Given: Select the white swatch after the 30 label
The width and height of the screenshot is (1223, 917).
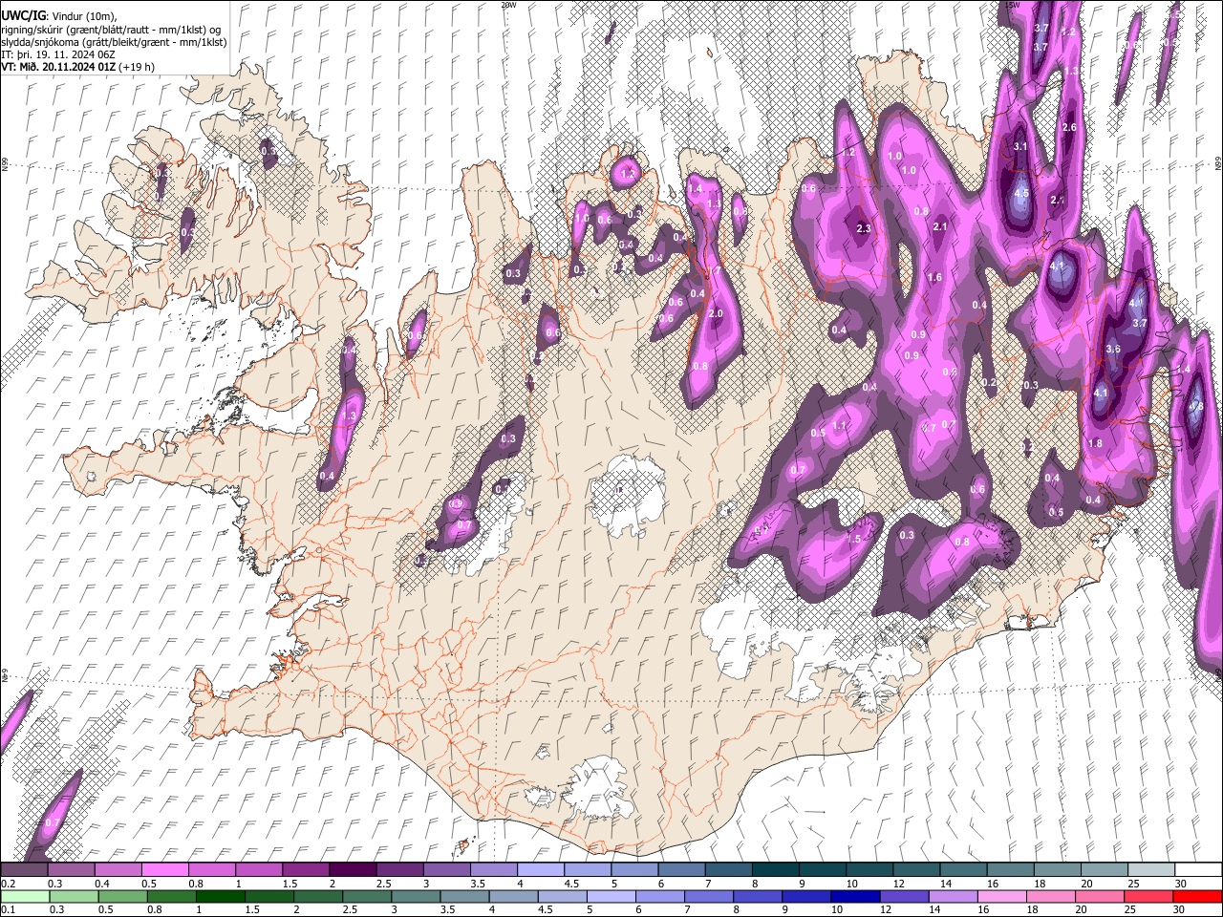Looking at the screenshot, I should (x=1198, y=869).
